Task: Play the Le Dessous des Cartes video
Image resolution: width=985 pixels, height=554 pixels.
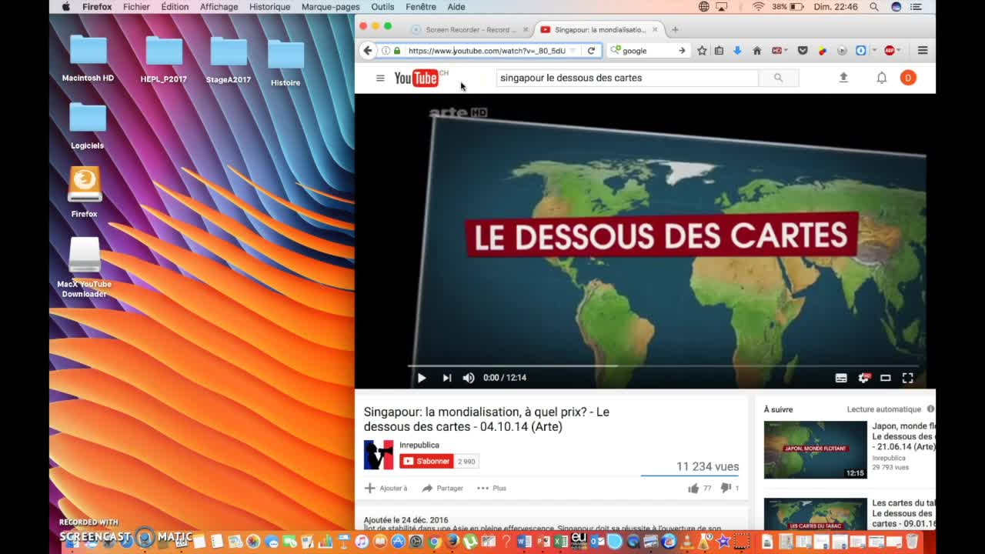Action: coord(422,378)
